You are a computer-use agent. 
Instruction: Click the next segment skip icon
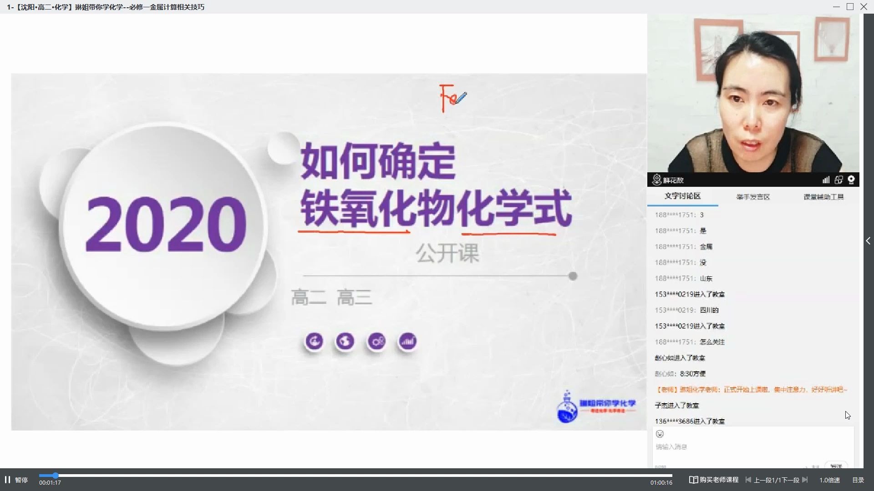point(805,480)
